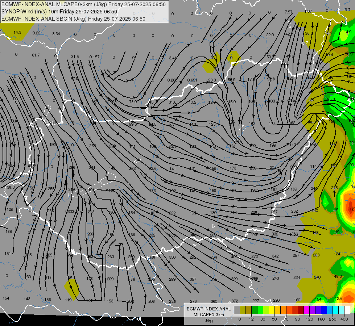Viewport: 355px width, 326px height.
Task: Click the map value 350
Action: pyautogui.click(x=172, y=257)
